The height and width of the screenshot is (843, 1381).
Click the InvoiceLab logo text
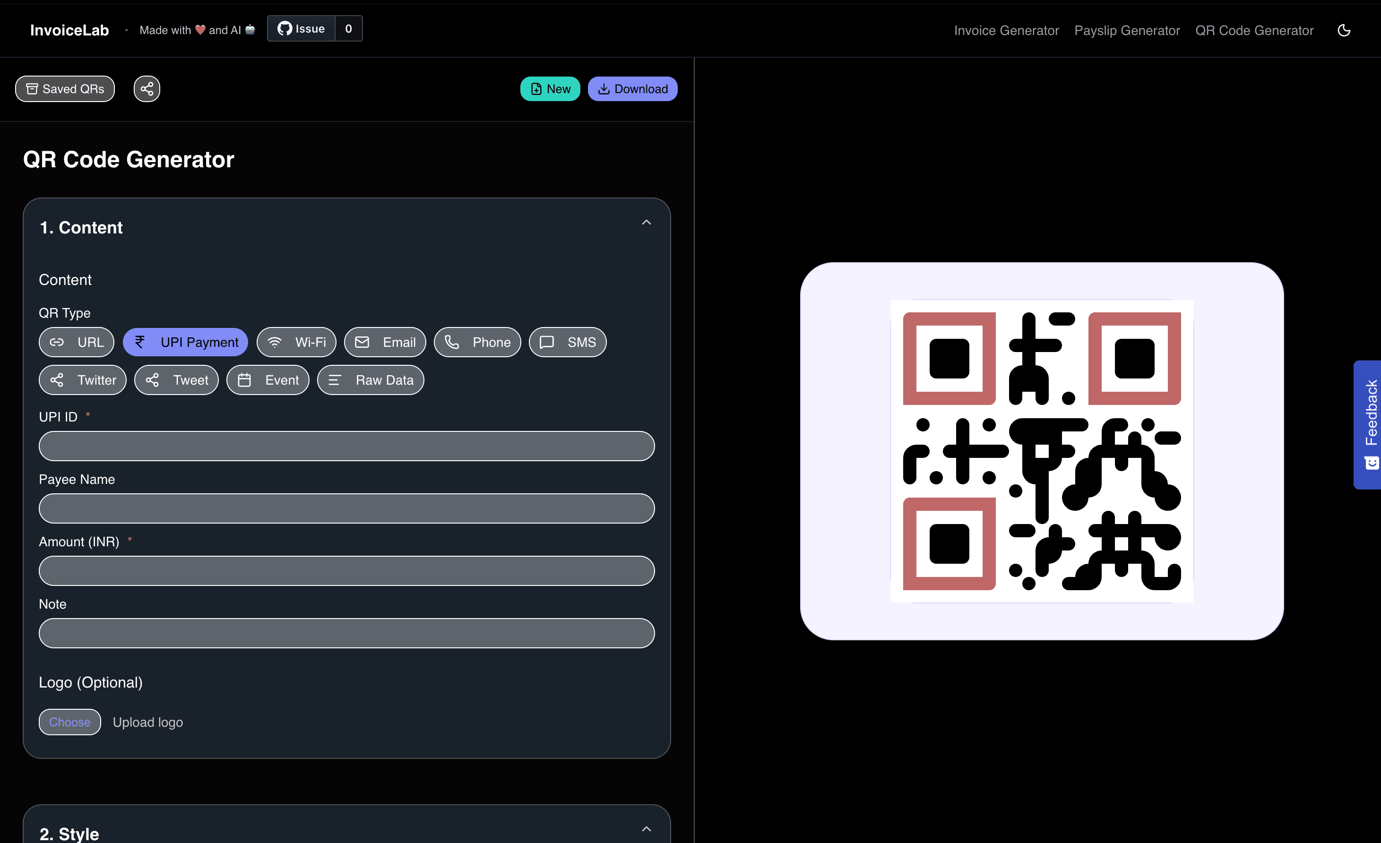pos(69,30)
